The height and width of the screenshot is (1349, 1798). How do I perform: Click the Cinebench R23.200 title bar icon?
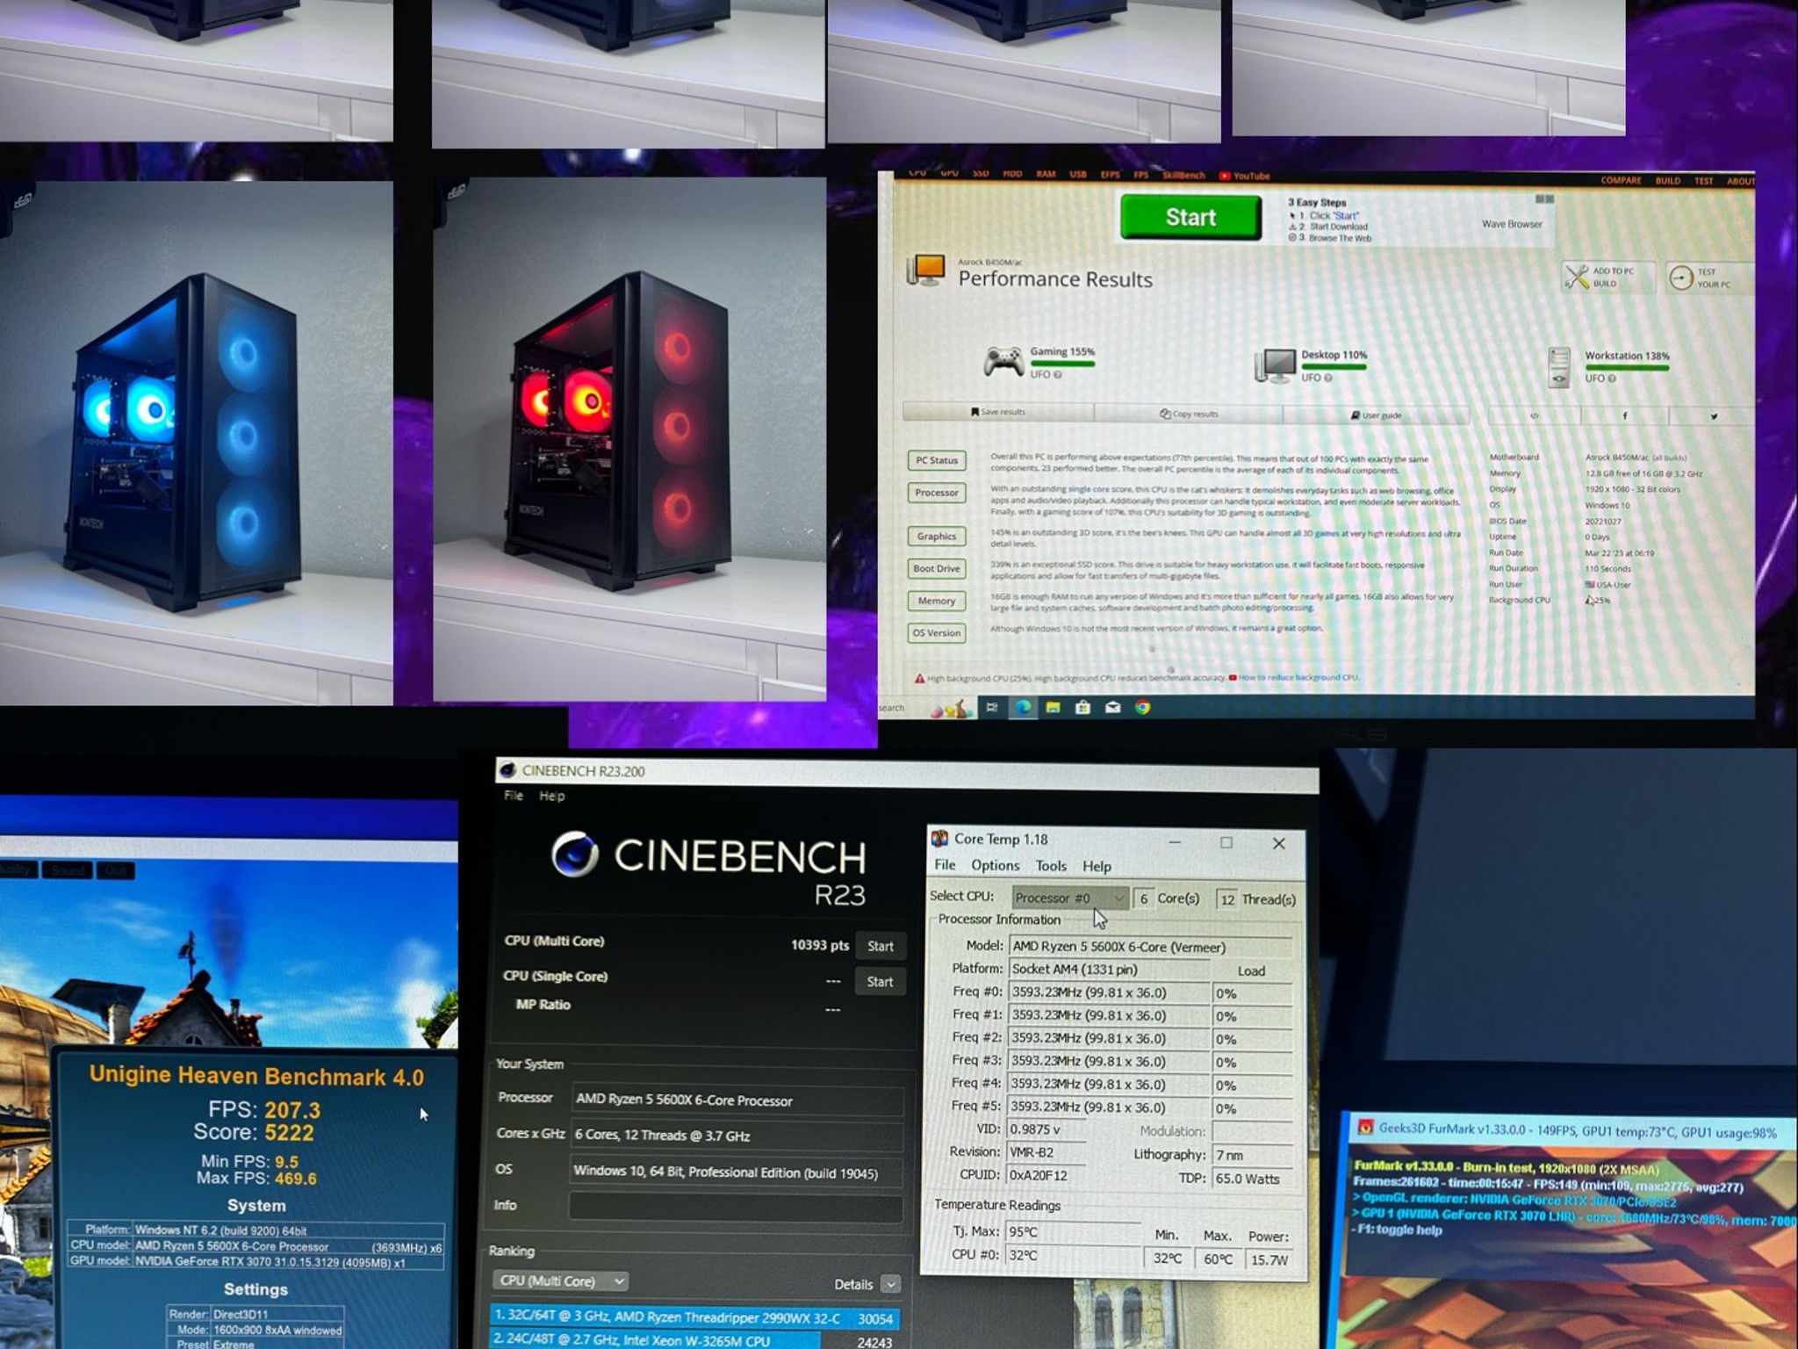[507, 770]
